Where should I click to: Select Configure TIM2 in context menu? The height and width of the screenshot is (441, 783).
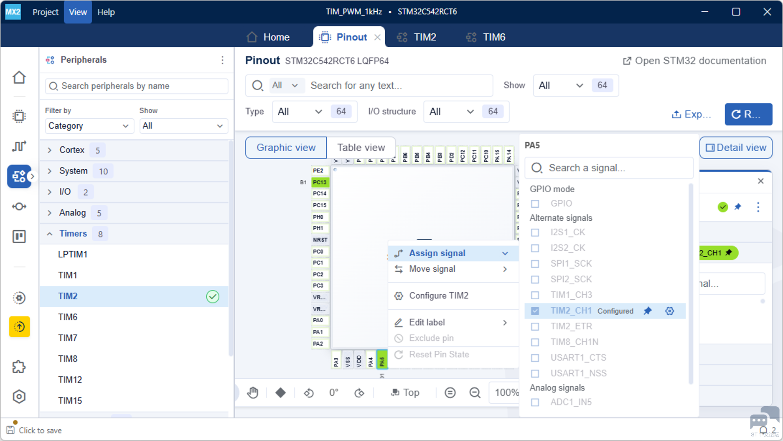453,296
